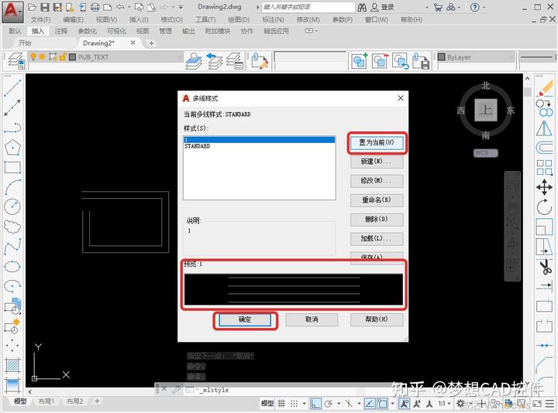This screenshot has height=413, width=558.
Task: Select the Spline draw tool
Action: [x=12, y=247]
